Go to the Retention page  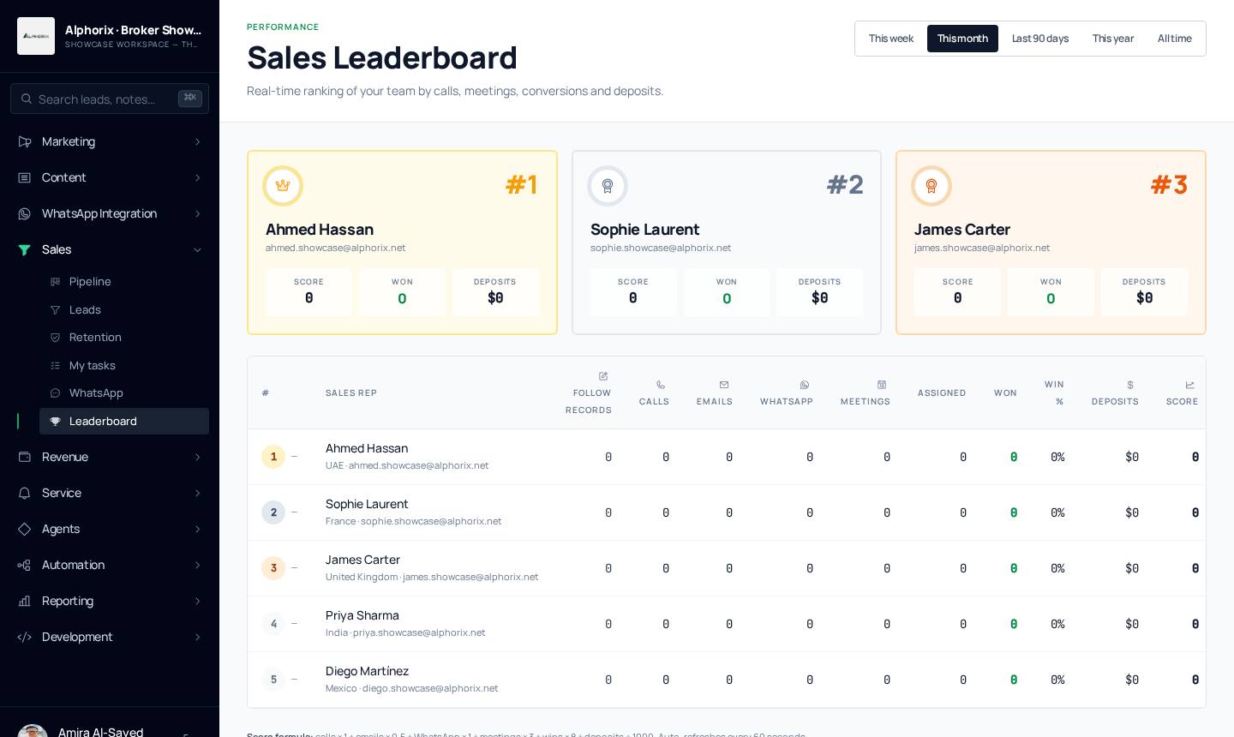(124, 338)
